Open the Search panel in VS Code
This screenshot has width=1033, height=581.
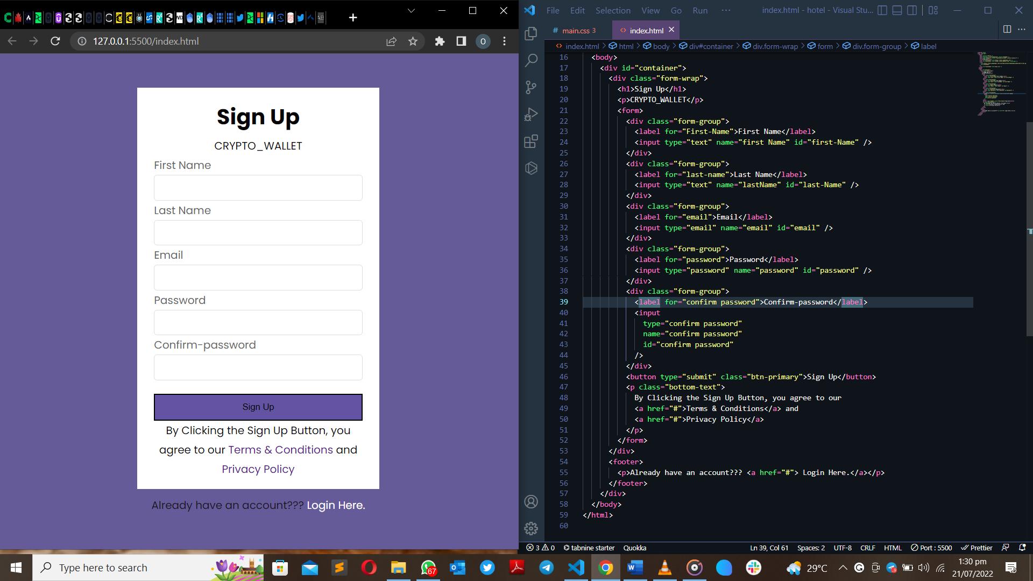531,60
